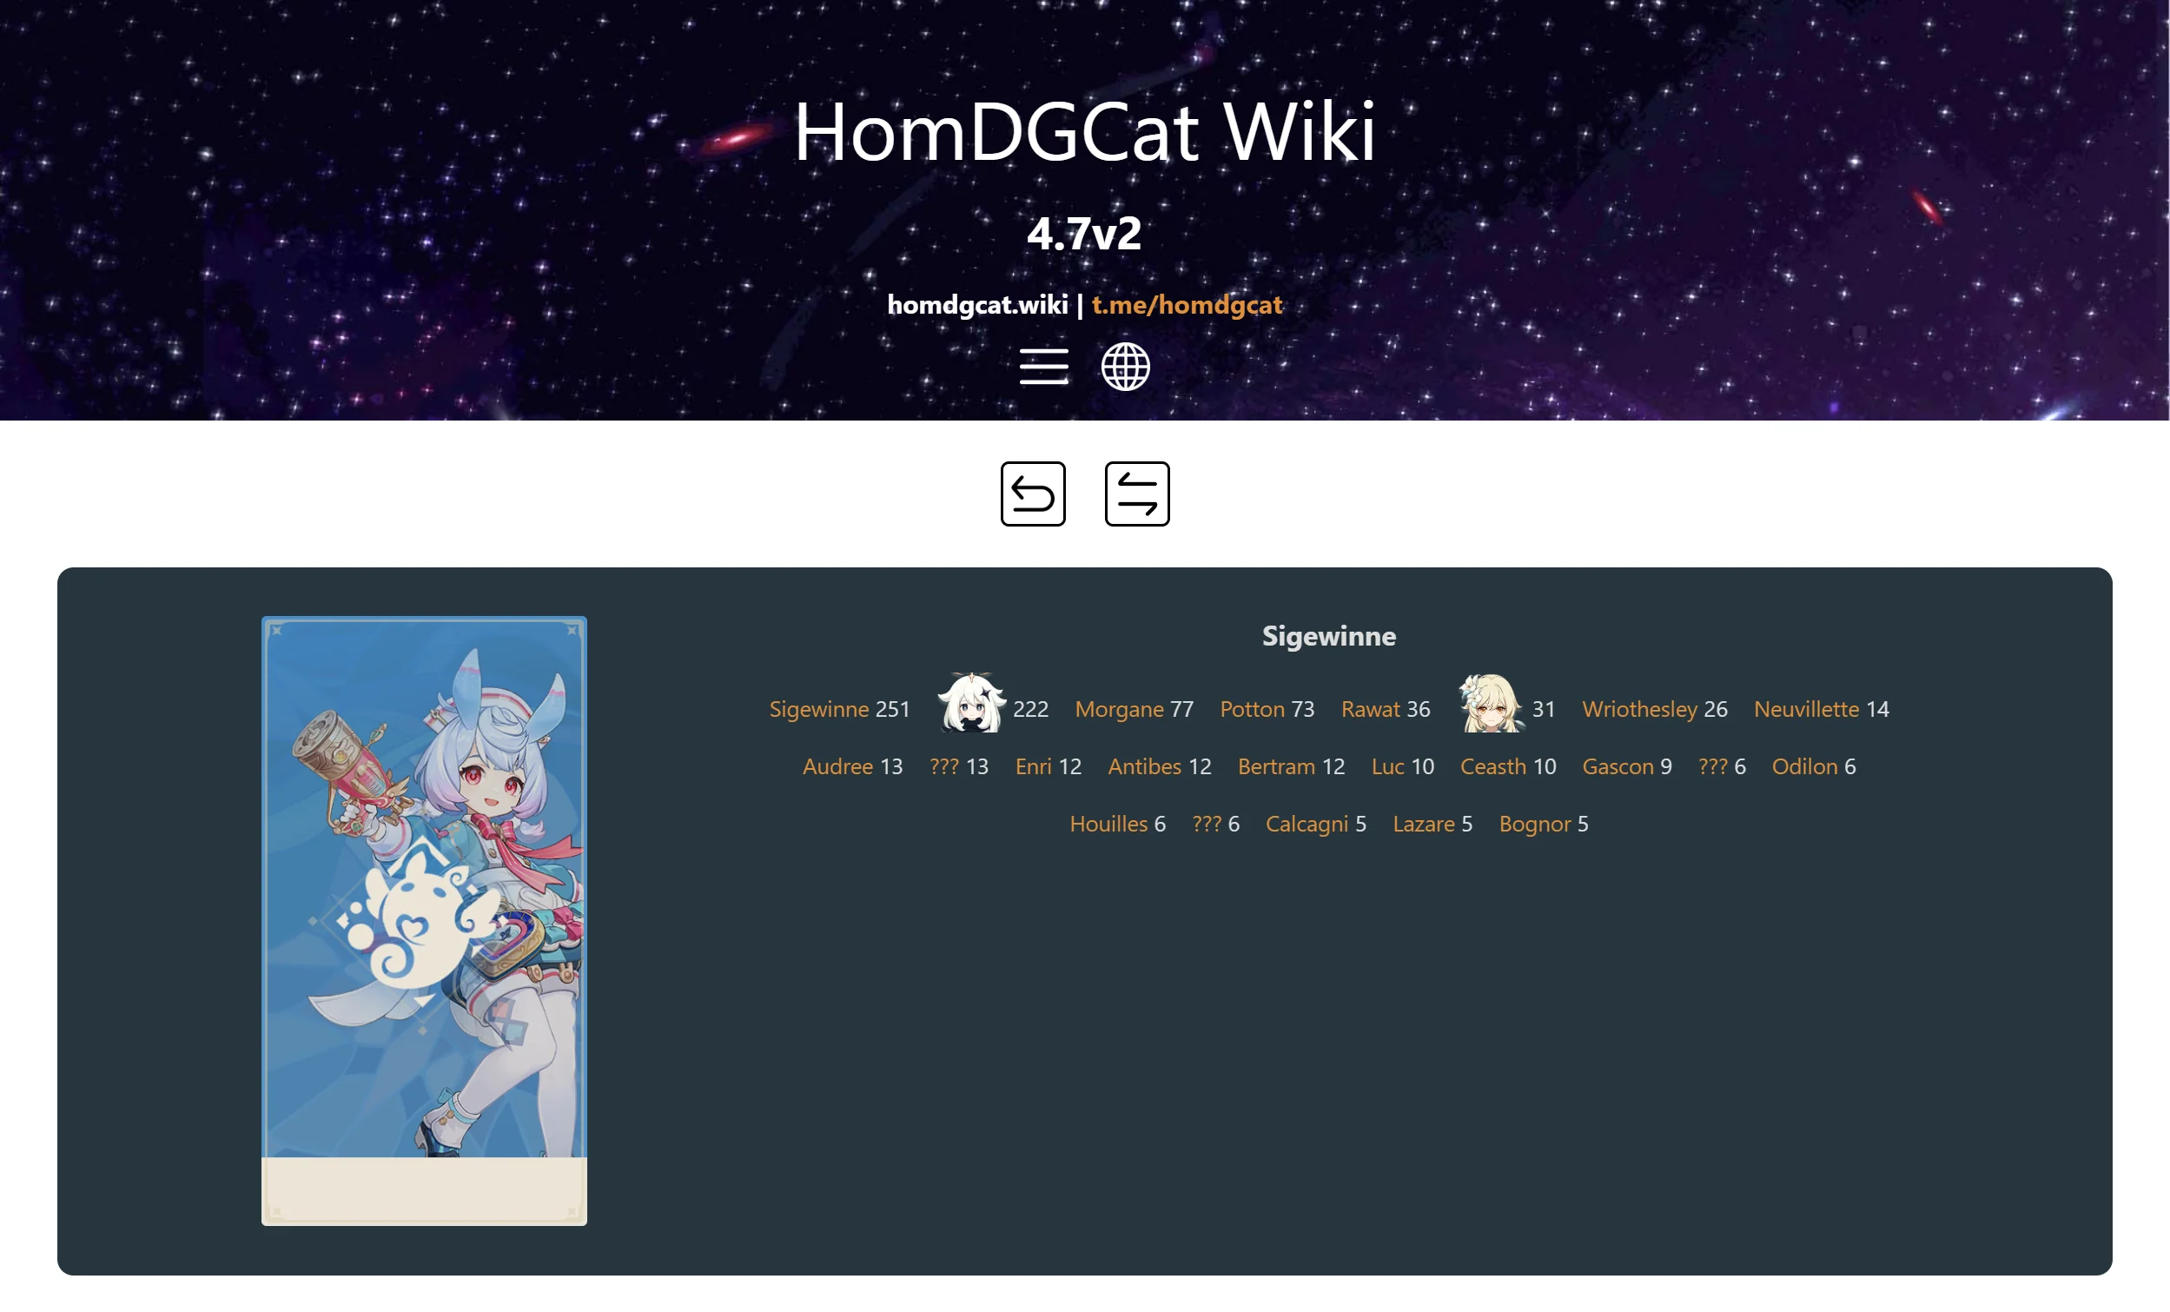Viewport: 2170px width, 1312px height.
Task: Select the blonde traveler avatar with 31
Action: pos(1491,703)
